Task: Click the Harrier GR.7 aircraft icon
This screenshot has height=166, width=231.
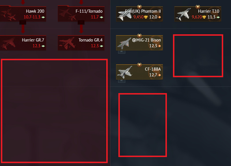Action: [x=8, y=44]
